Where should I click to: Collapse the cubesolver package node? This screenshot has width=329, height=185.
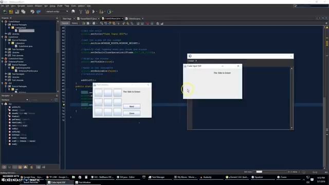(x=9, y=43)
